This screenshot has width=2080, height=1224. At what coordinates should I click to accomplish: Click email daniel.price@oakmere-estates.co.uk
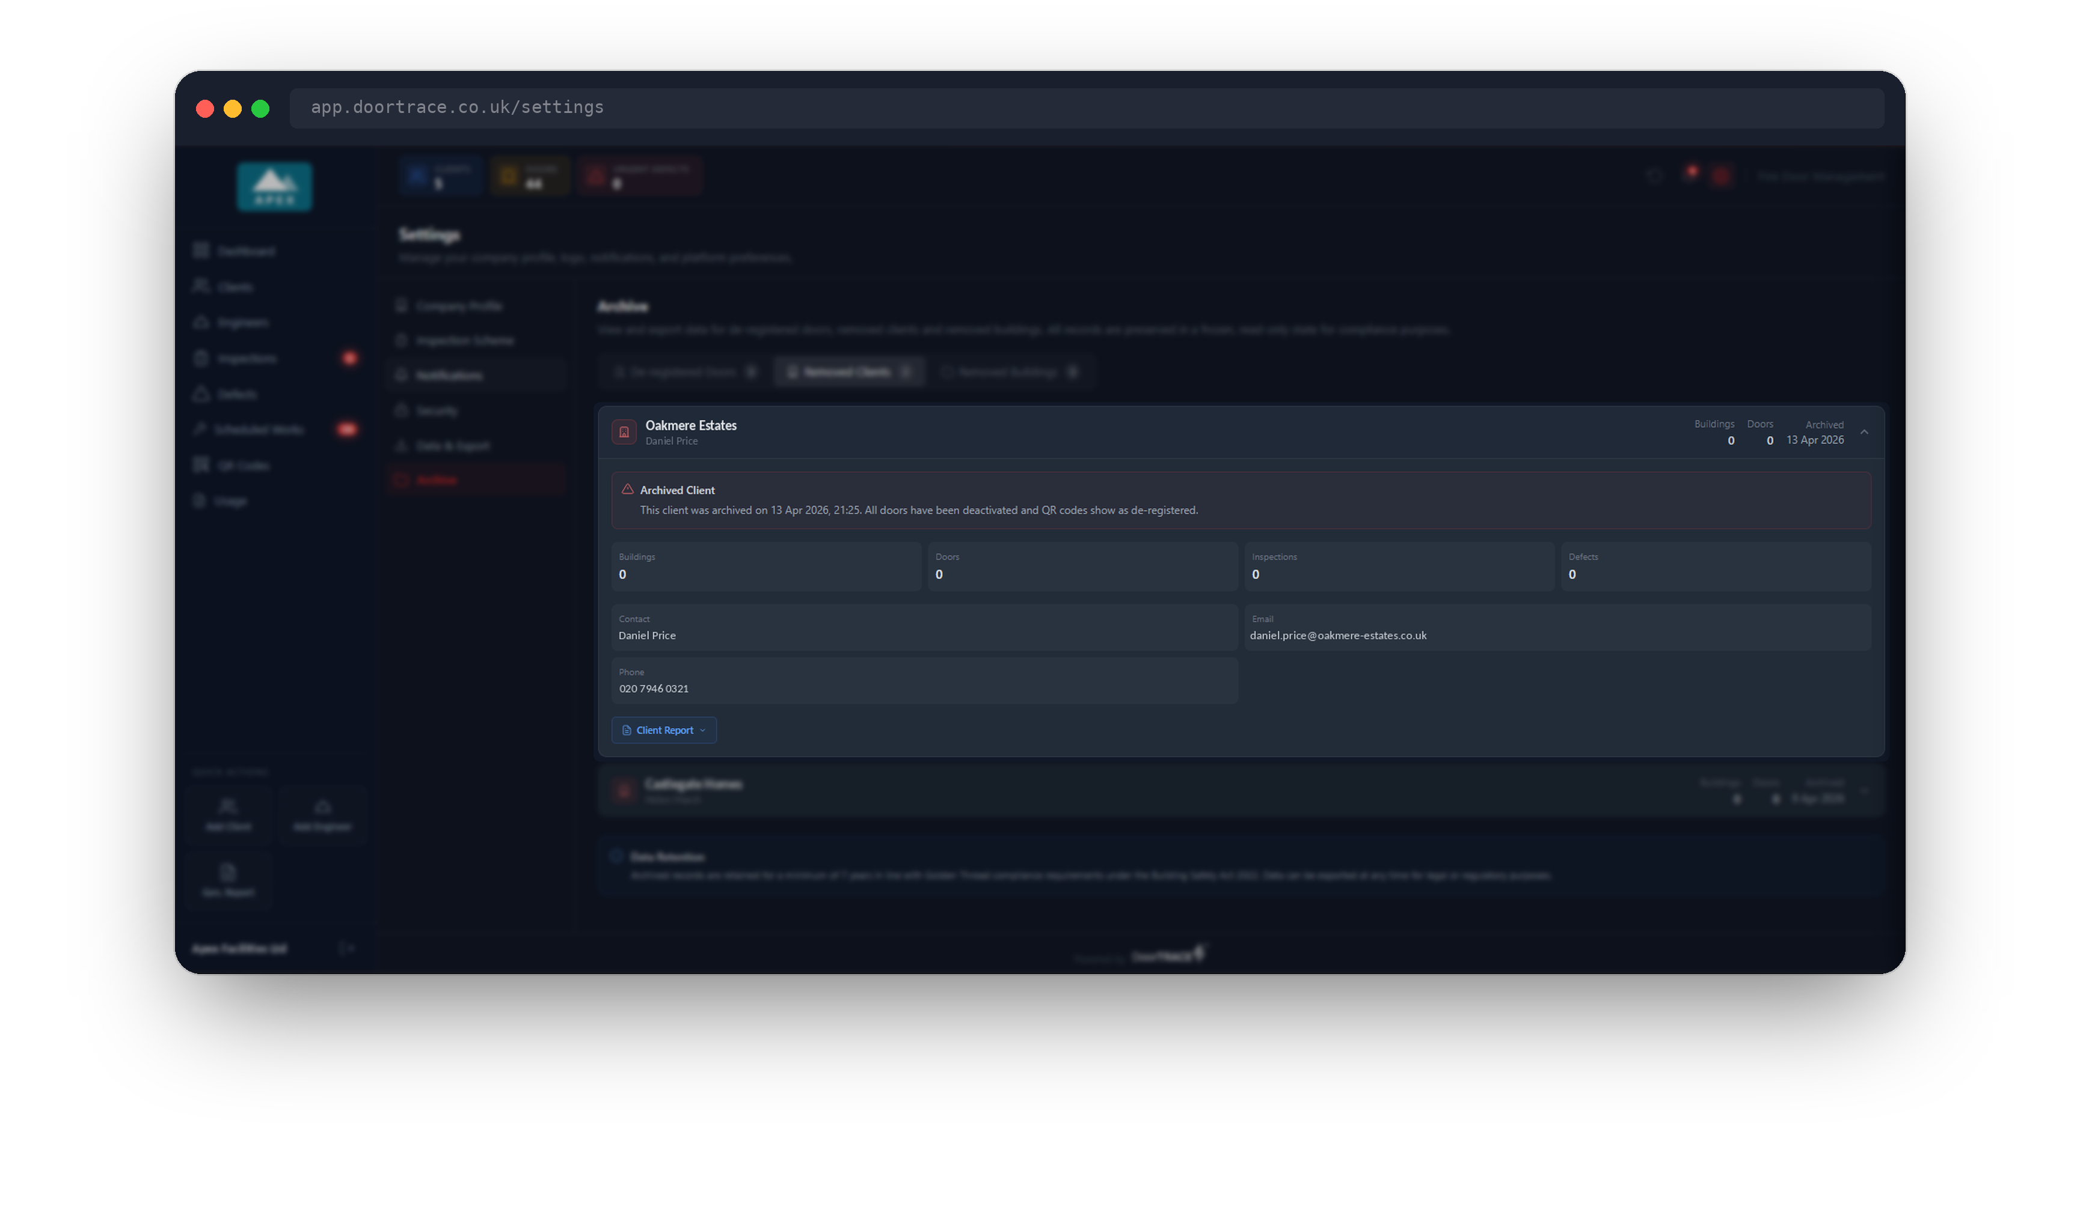pos(1338,636)
